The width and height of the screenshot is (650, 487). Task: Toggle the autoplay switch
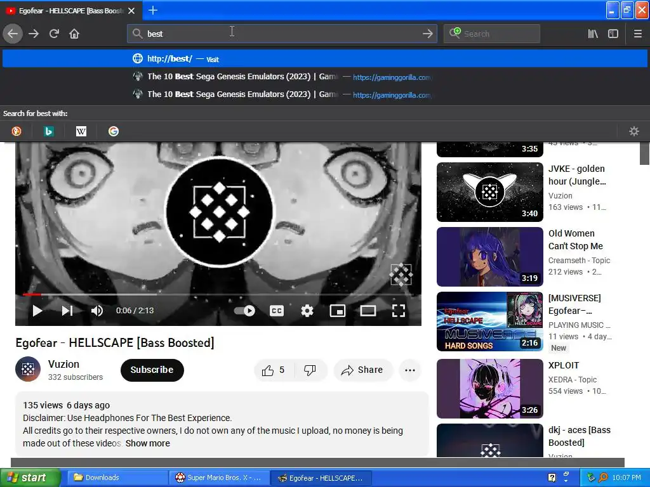click(244, 311)
